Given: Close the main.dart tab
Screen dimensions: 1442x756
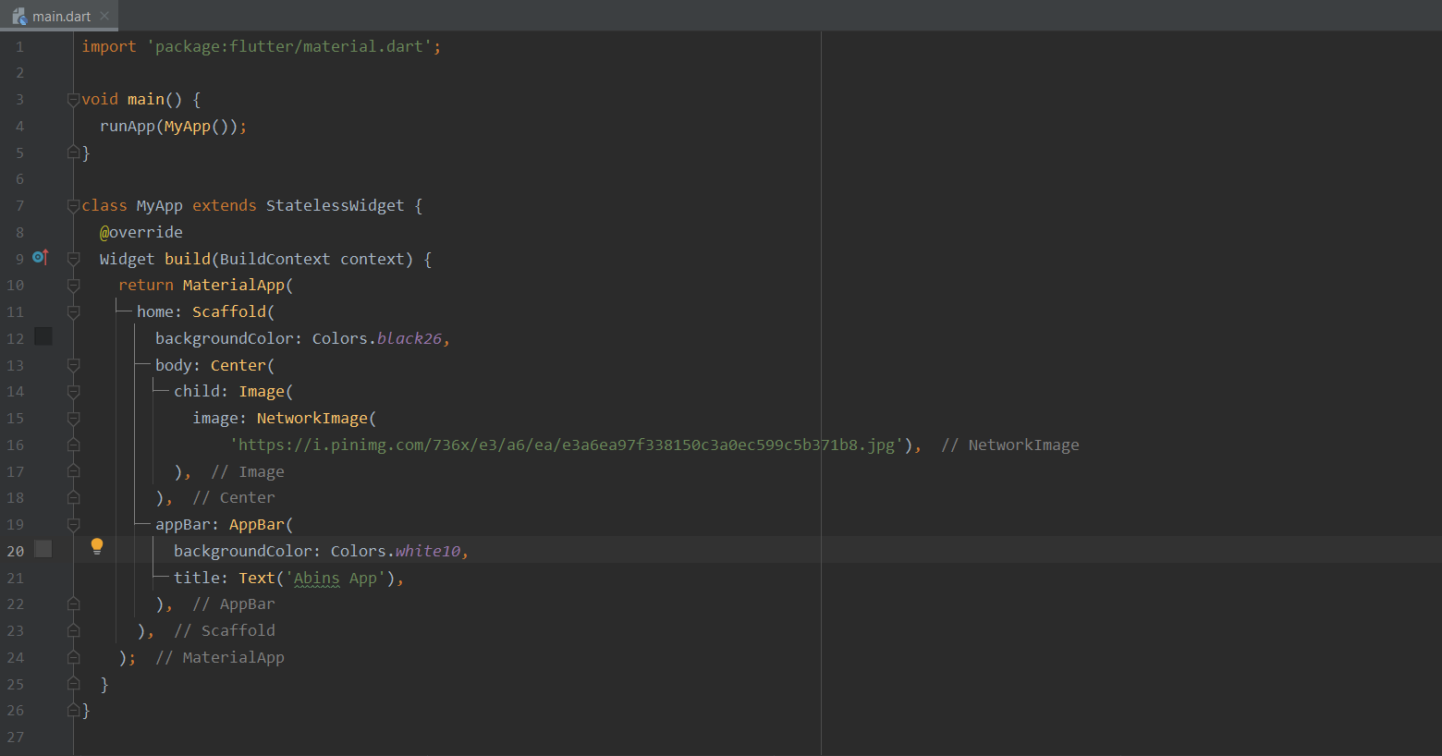Looking at the screenshot, I should coord(102,15).
